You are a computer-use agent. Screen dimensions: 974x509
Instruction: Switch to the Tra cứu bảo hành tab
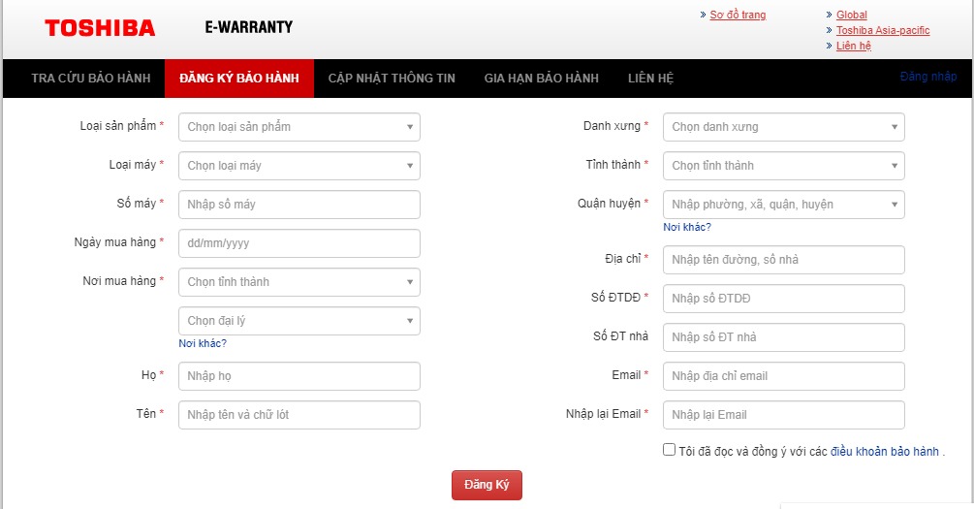(83, 79)
